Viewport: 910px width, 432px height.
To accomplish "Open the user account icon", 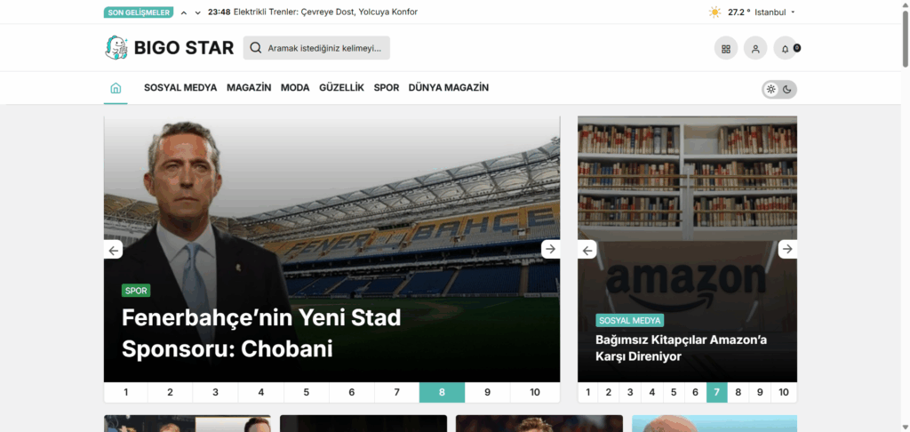I will click(x=755, y=49).
